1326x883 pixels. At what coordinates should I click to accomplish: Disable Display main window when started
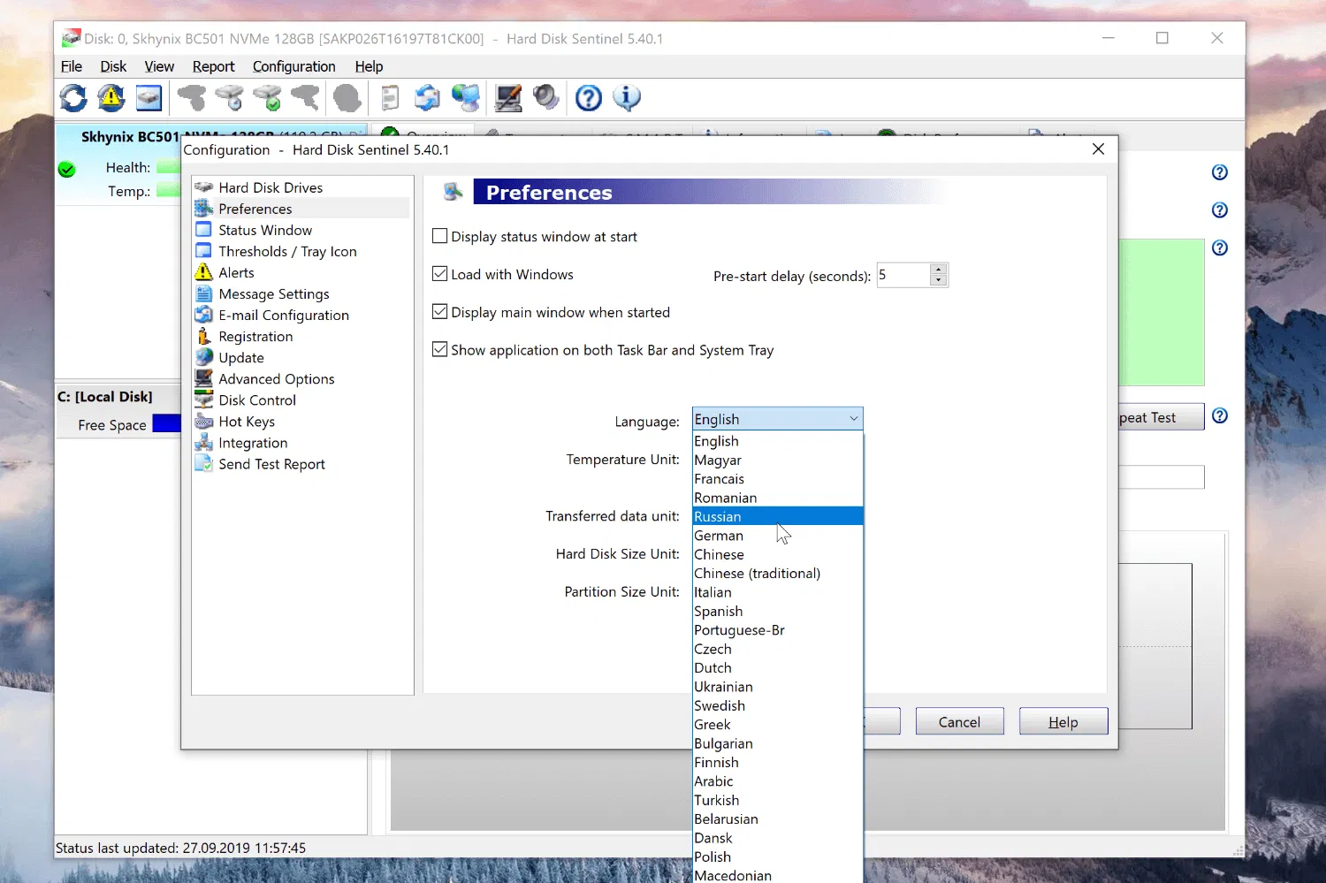(x=440, y=311)
